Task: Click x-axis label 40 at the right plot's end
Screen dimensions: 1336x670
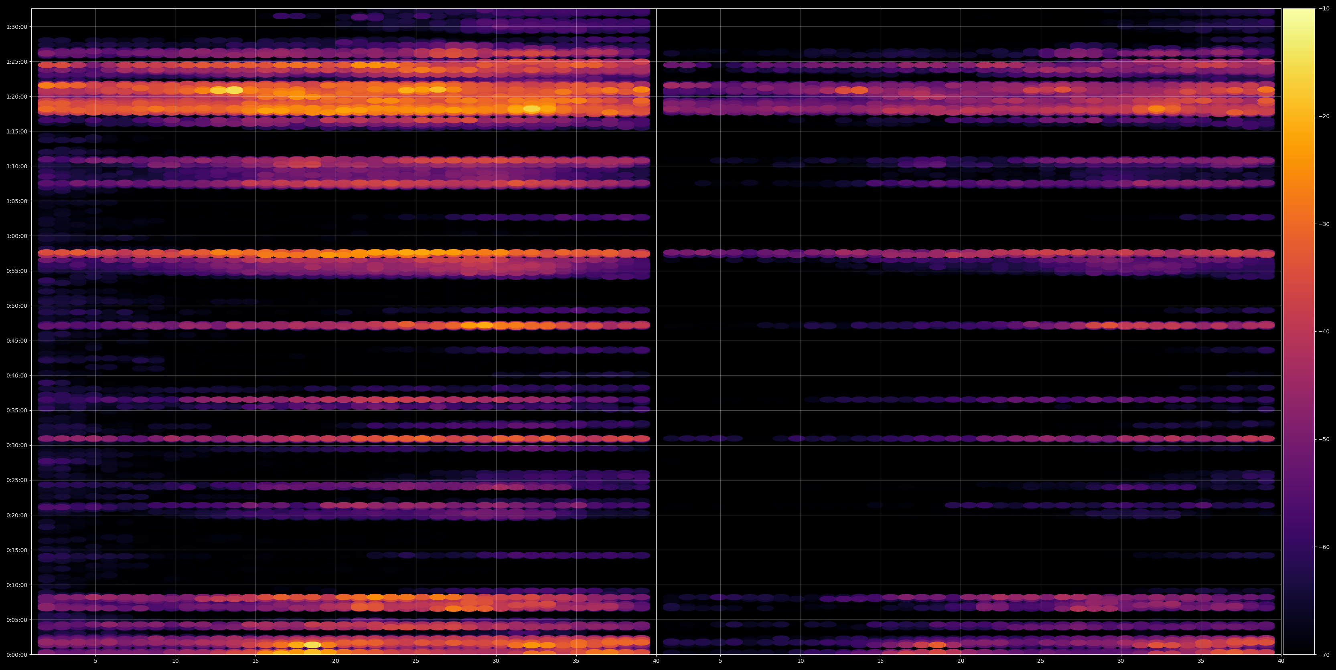Action: click(1281, 661)
